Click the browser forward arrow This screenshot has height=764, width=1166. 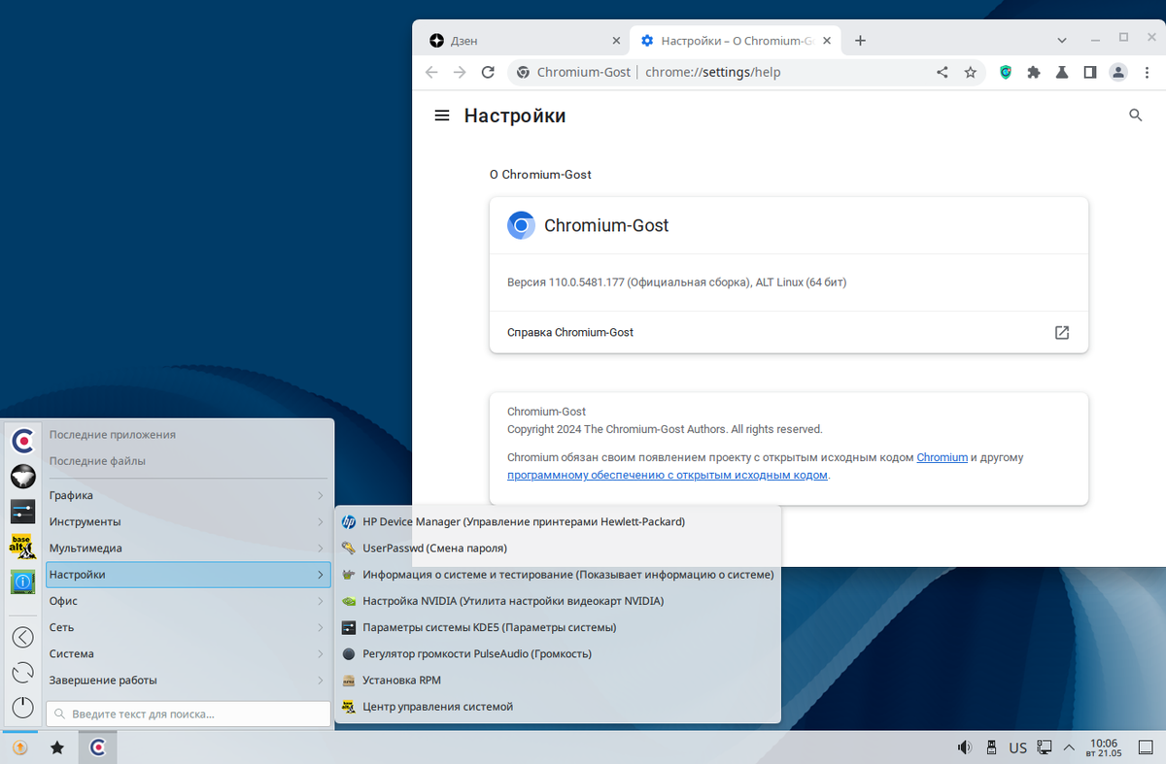460,72
